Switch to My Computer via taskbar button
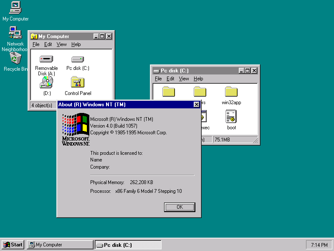334x251 pixels. point(60,245)
